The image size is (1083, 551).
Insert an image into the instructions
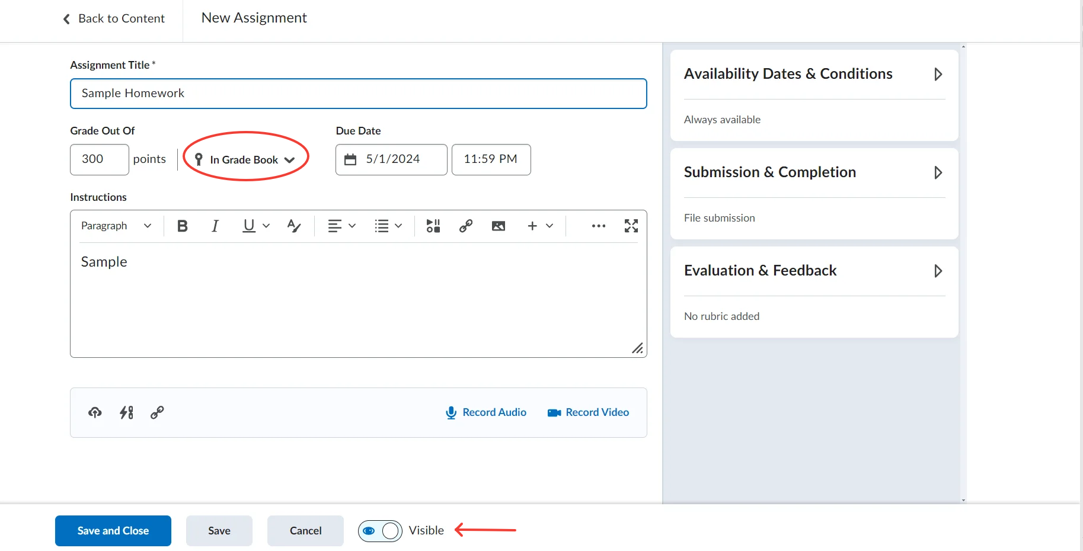pos(498,226)
